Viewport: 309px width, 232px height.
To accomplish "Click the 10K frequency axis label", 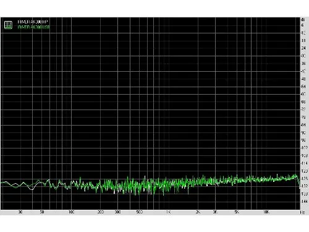I will (x=266, y=212).
